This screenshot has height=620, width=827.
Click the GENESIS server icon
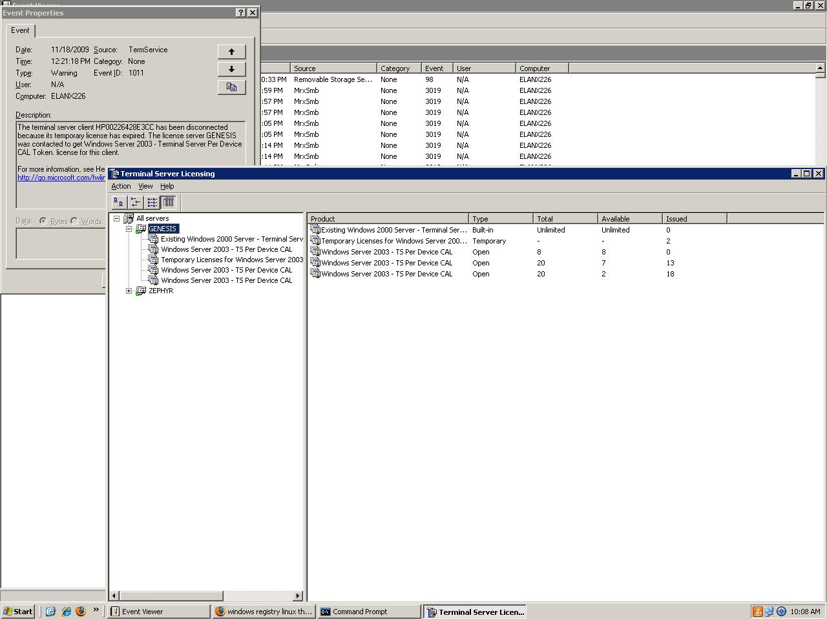[x=141, y=229]
